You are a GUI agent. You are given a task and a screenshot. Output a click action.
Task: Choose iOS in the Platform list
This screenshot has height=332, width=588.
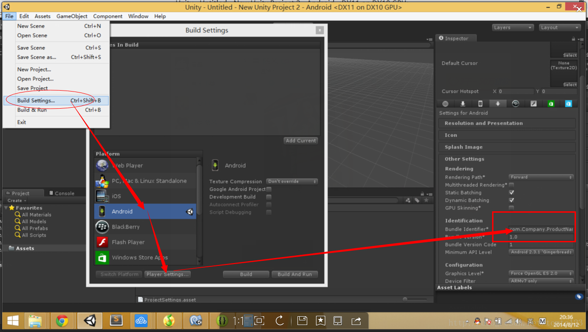(x=145, y=196)
